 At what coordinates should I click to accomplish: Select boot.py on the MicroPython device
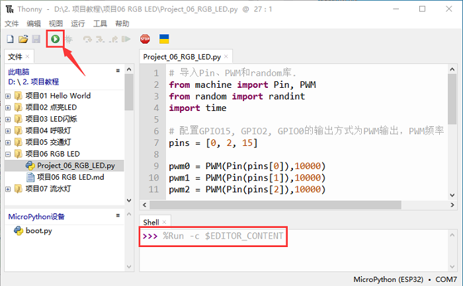pyautogui.click(x=38, y=231)
